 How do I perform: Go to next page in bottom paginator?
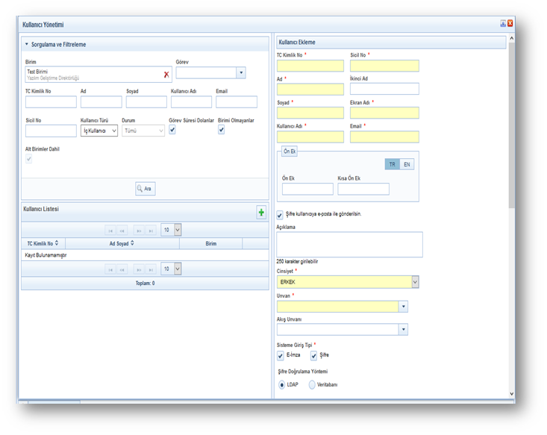(x=138, y=269)
